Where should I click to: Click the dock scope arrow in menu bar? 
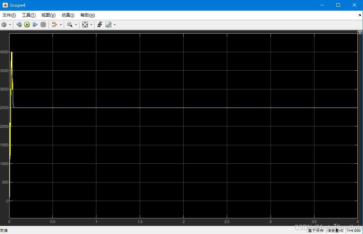coord(359,15)
